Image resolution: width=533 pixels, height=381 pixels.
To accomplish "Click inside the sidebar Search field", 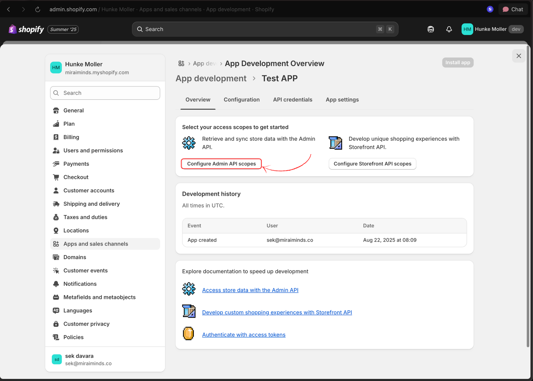I will (x=105, y=93).
